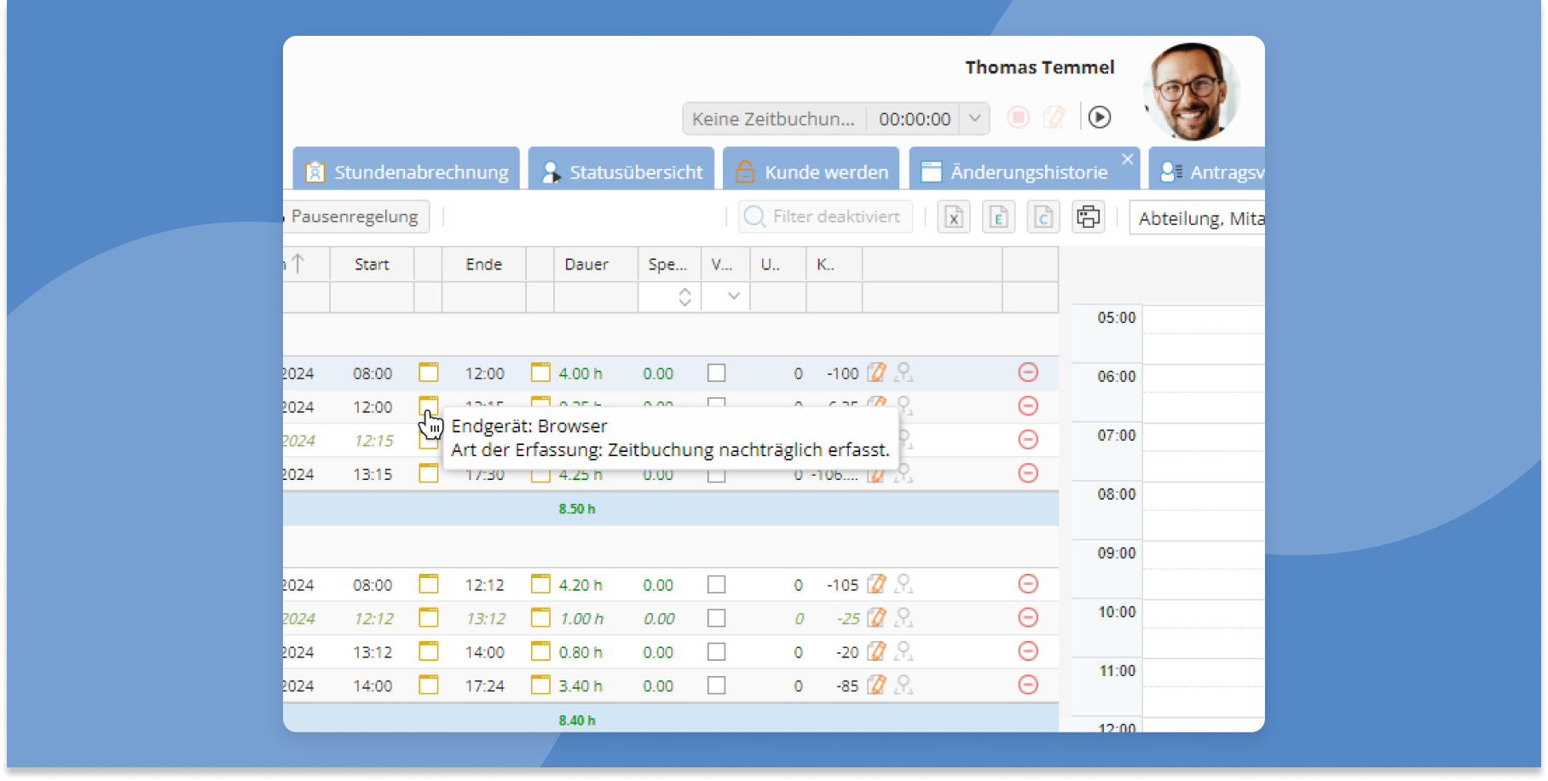The height and width of the screenshot is (781, 1548).
Task: Open Thomas Temmel's profile photo
Action: click(1192, 92)
